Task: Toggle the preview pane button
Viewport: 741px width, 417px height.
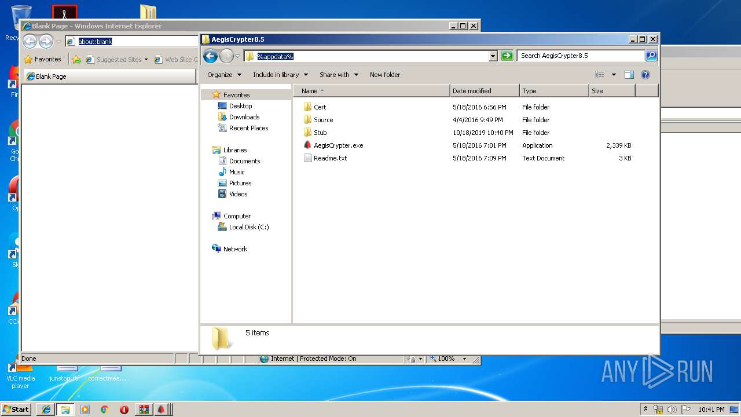Action: pos(629,75)
